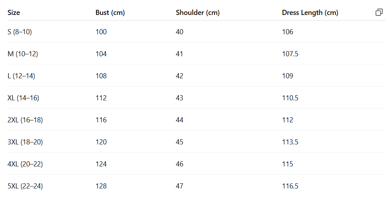Click the Shoulder (cm) column header
The image size is (389, 203).
pyautogui.click(x=198, y=13)
